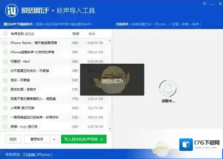Click the 刷新 refresh button
Image resolution: width=223 pixels, height=159 pixels.
click(x=13, y=139)
